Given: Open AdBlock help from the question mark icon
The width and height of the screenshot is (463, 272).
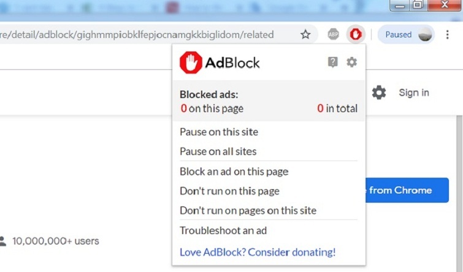Looking at the screenshot, I should click(x=333, y=62).
